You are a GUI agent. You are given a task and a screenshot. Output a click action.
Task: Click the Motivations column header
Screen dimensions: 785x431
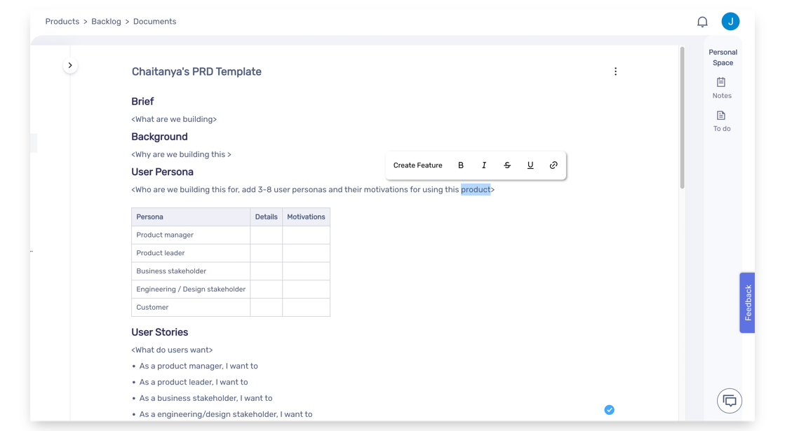(x=306, y=217)
